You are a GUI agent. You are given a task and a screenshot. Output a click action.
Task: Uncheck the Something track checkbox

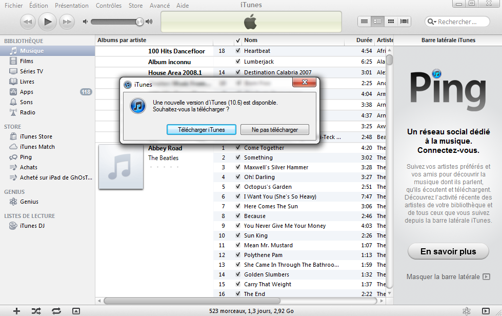[x=238, y=157]
